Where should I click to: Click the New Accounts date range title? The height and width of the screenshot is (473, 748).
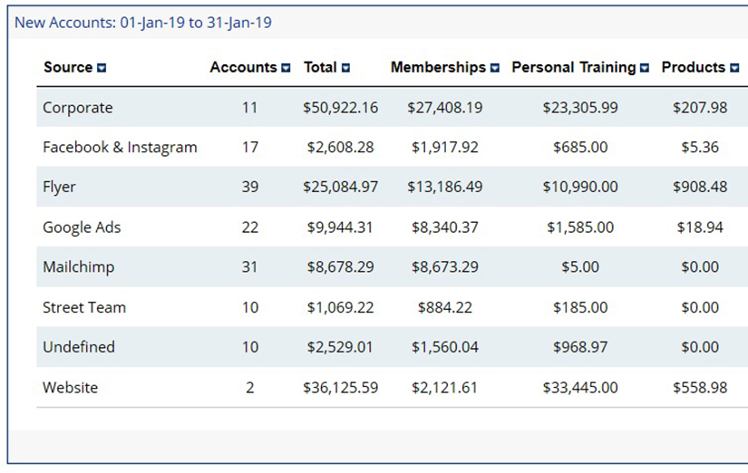[143, 23]
